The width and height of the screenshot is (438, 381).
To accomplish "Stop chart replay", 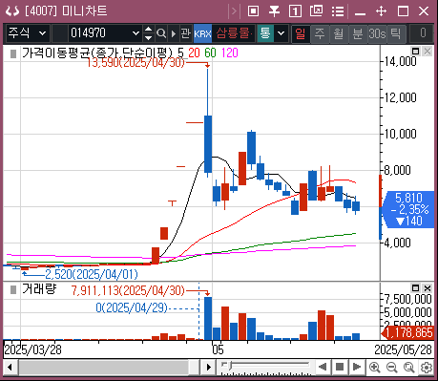I will tap(340, 367).
